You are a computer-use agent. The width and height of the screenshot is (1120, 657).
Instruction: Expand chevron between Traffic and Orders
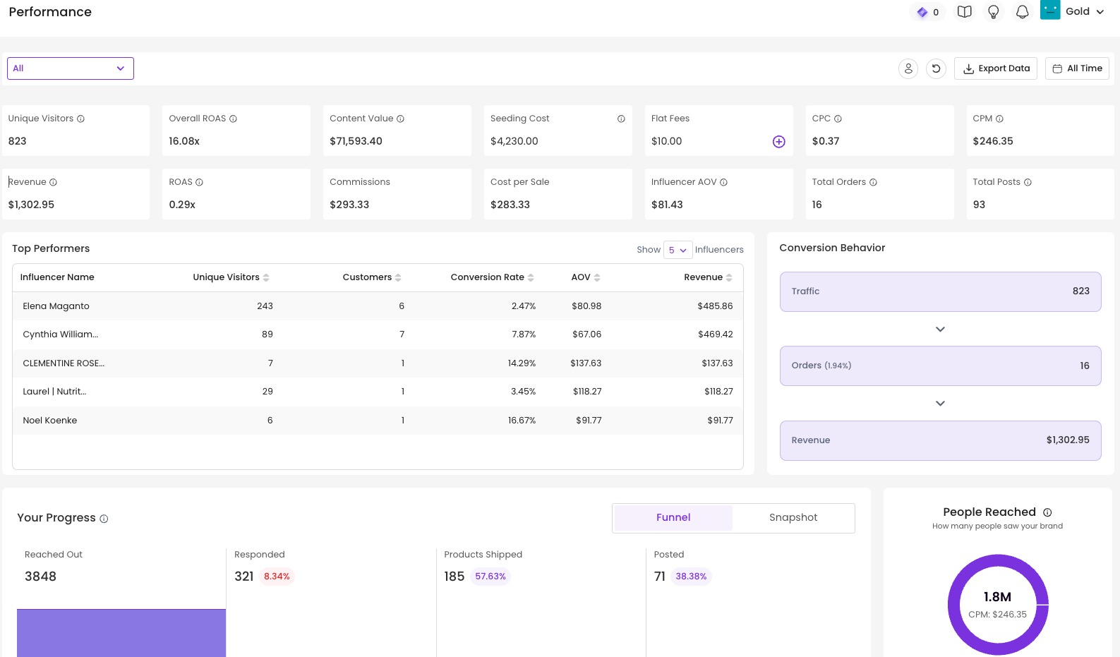[x=940, y=329]
